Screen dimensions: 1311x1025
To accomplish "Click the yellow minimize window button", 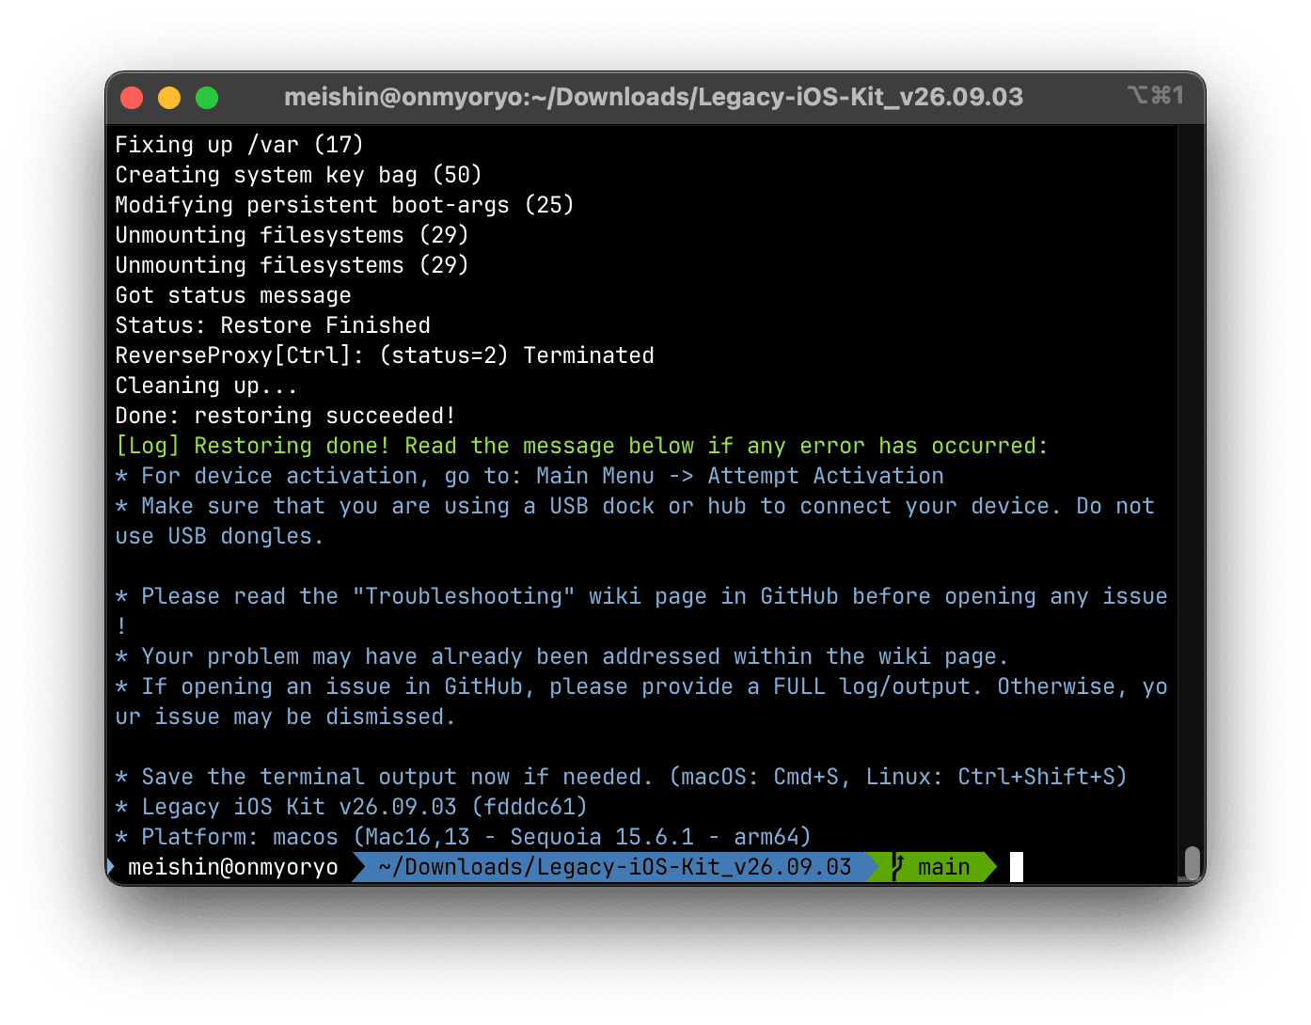I will click(169, 98).
